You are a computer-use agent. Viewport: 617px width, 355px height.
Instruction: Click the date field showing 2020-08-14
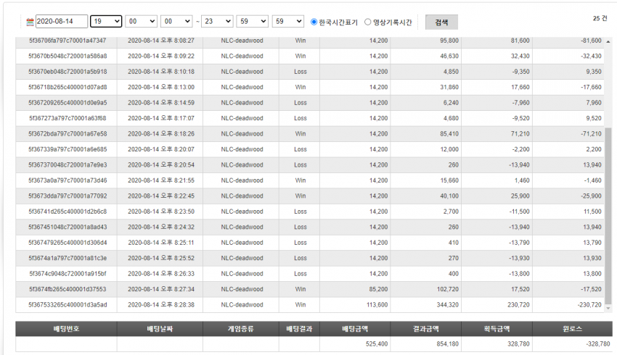tap(62, 21)
